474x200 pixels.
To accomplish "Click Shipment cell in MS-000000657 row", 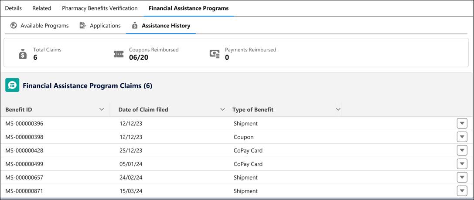I will pos(246,178).
